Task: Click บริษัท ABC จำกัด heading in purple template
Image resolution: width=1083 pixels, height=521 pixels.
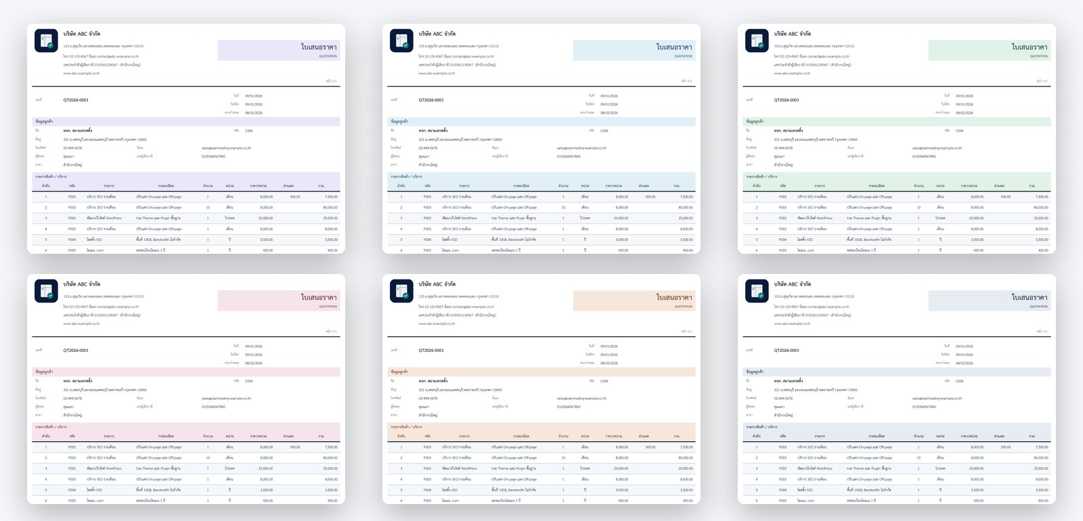Action: [x=82, y=34]
